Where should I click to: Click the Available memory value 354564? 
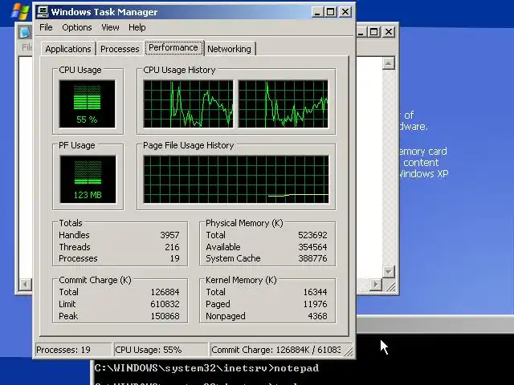point(312,247)
